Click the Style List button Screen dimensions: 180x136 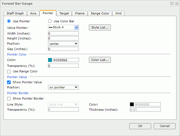tap(100, 27)
